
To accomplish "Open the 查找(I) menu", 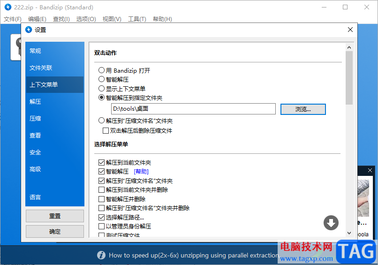I will pos(61,19).
